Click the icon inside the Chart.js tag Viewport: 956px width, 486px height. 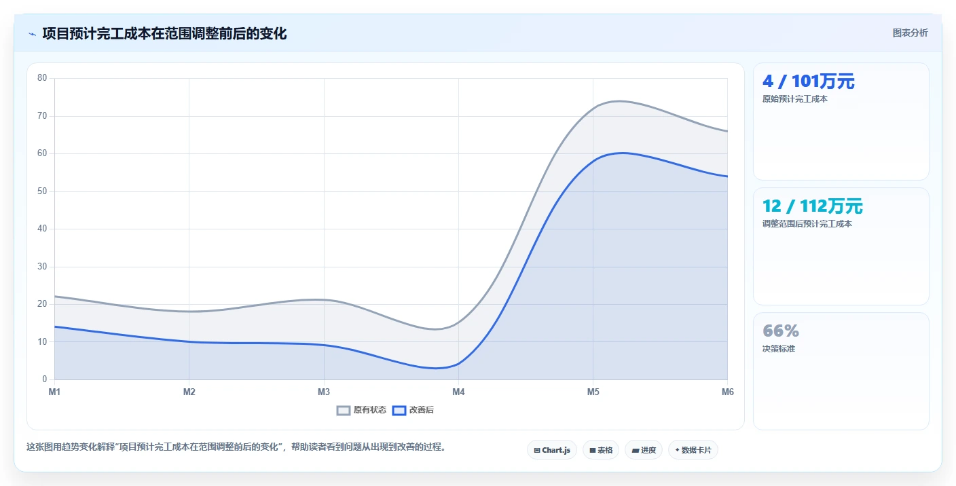click(537, 450)
